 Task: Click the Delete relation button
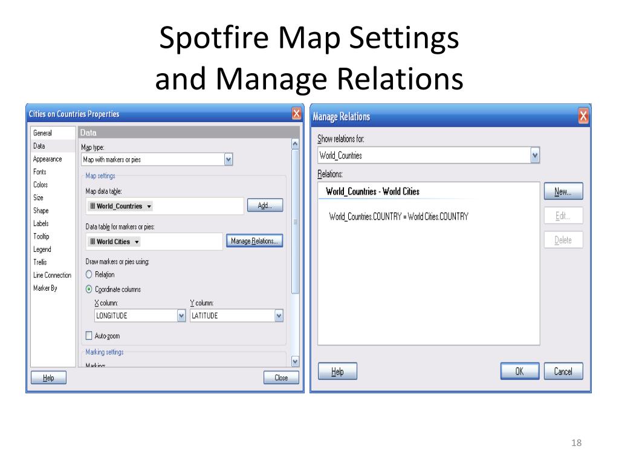click(563, 240)
